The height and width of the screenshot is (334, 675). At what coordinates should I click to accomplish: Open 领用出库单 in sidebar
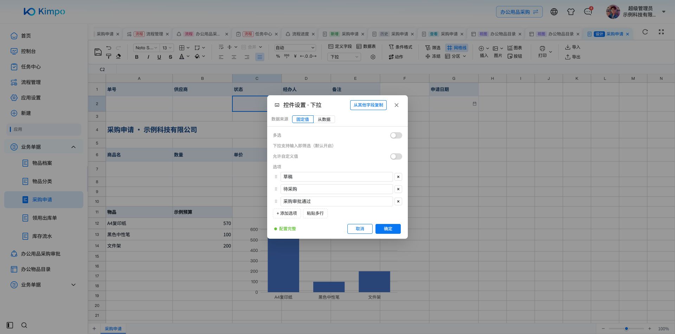pos(44,218)
